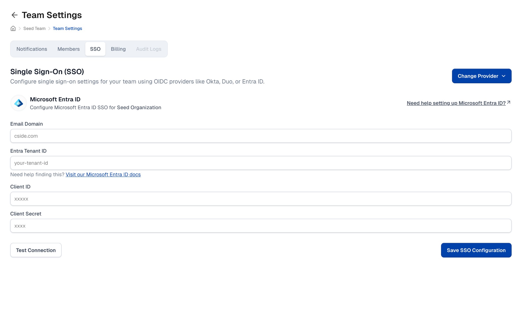This screenshot has height=332, width=520.
Task: Click the Client Secret input box
Action: click(261, 225)
